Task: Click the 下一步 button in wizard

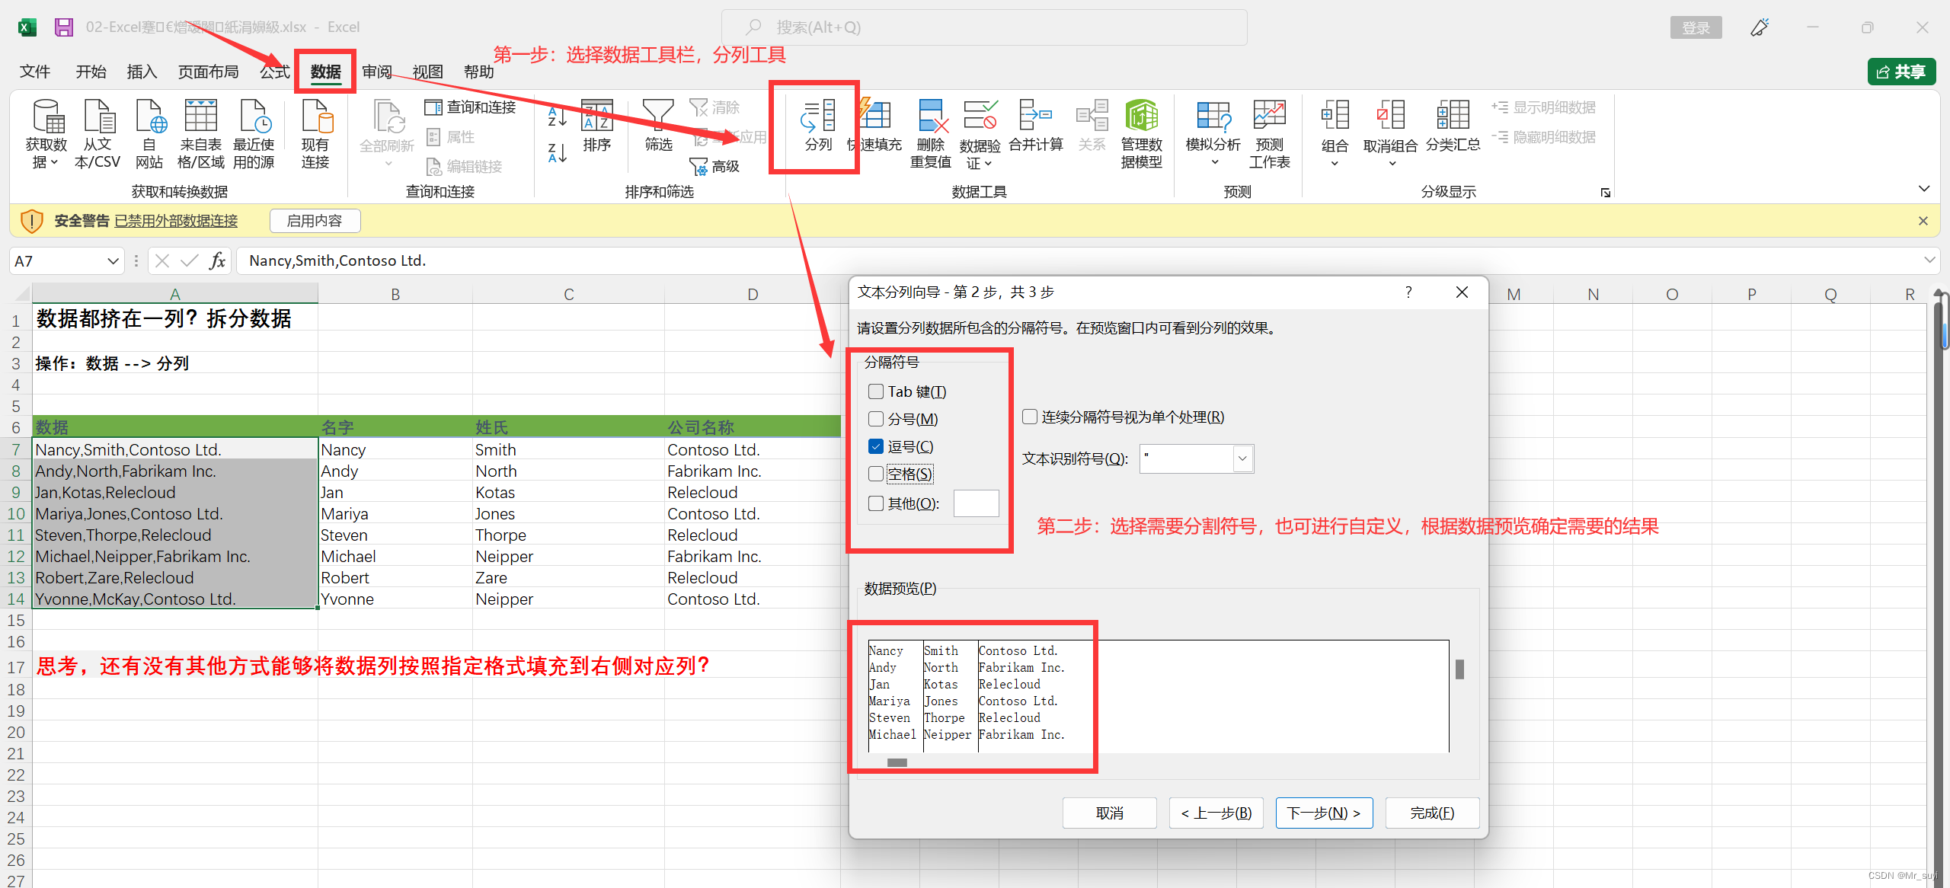Action: pyautogui.click(x=1324, y=813)
